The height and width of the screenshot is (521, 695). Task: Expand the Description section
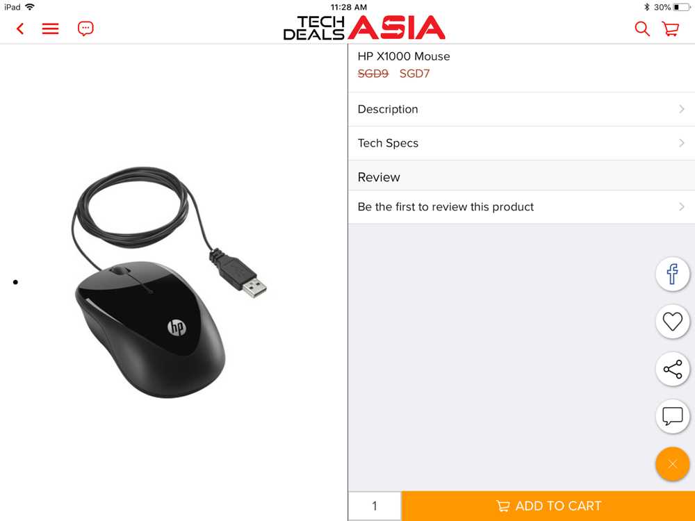tap(521, 110)
